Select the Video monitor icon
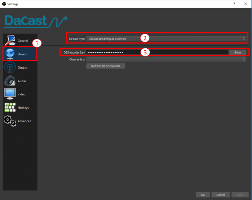The image size is (252, 200). coord(10,94)
